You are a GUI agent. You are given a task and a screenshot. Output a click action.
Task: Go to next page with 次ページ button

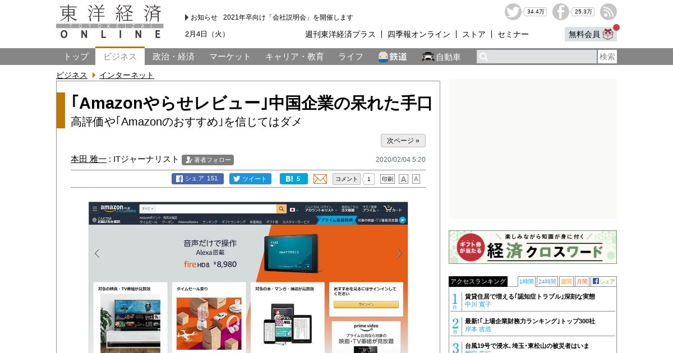(x=403, y=141)
